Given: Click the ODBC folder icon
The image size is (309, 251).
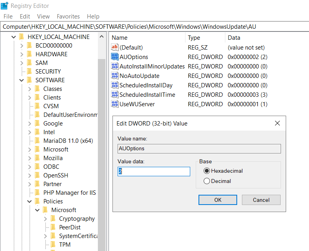Looking at the screenshot, I should [x=37, y=166].
